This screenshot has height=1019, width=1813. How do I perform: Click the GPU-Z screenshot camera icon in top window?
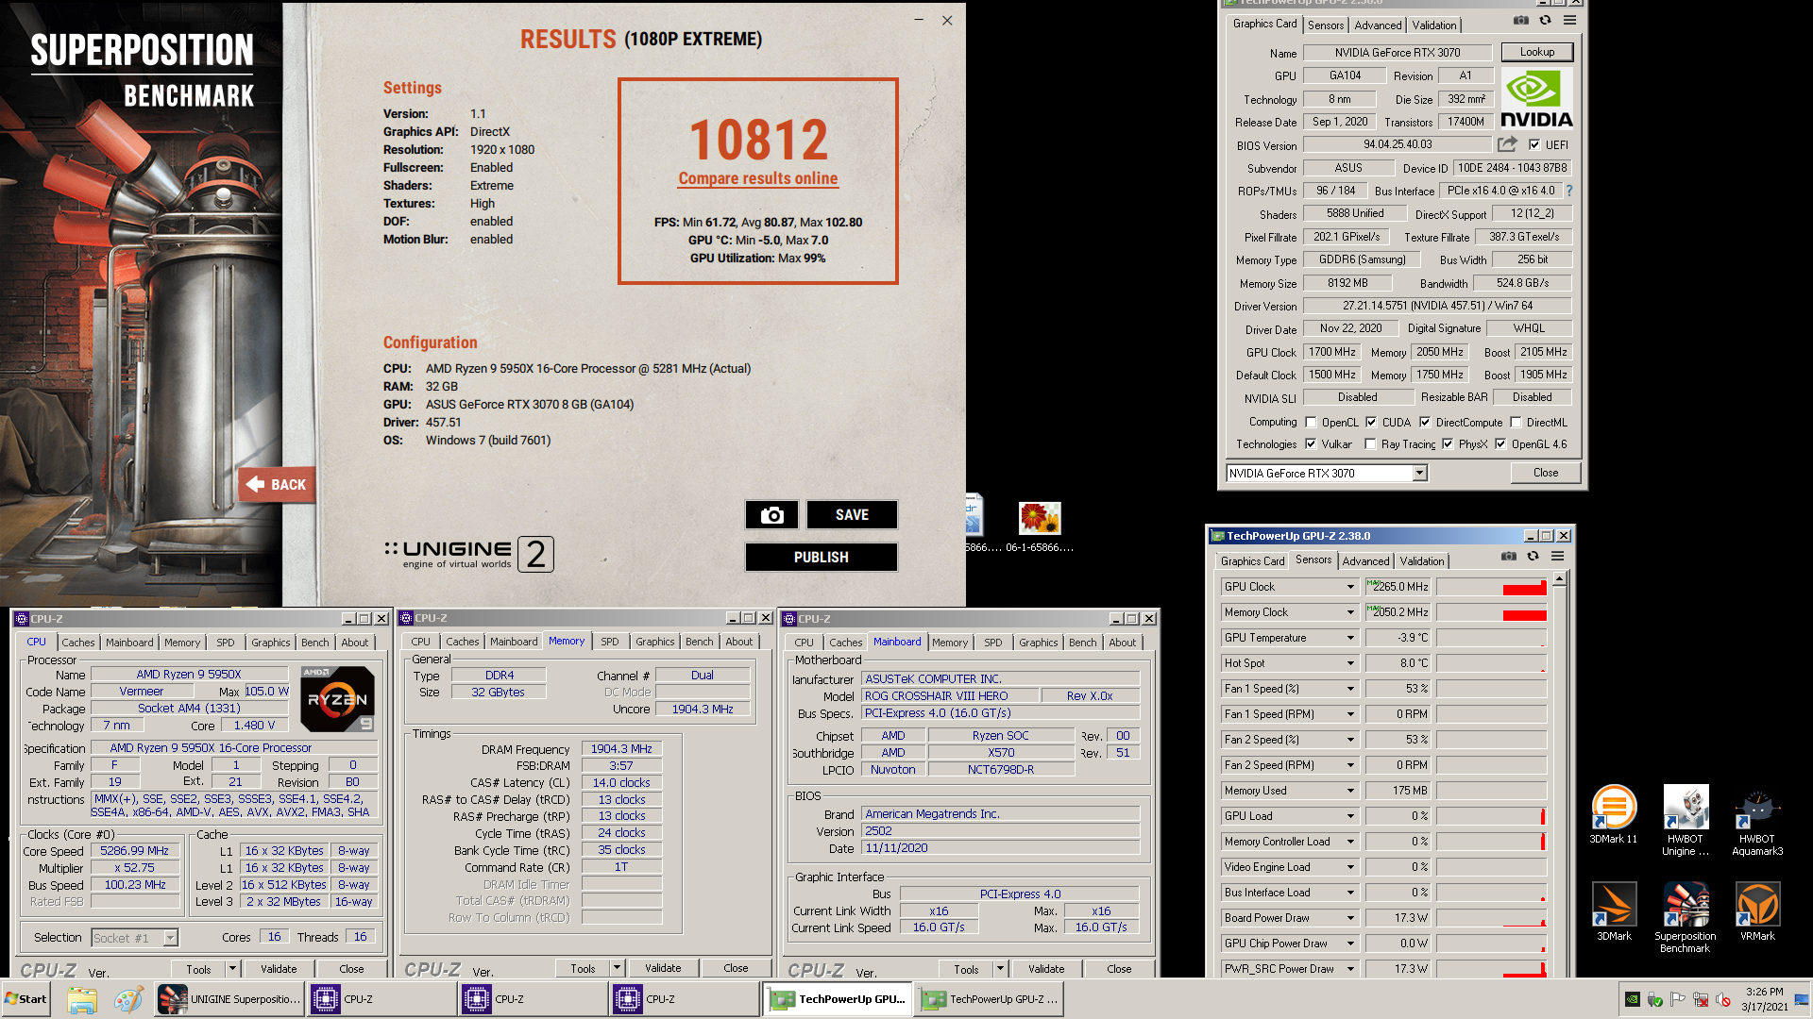[x=1520, y=20]
